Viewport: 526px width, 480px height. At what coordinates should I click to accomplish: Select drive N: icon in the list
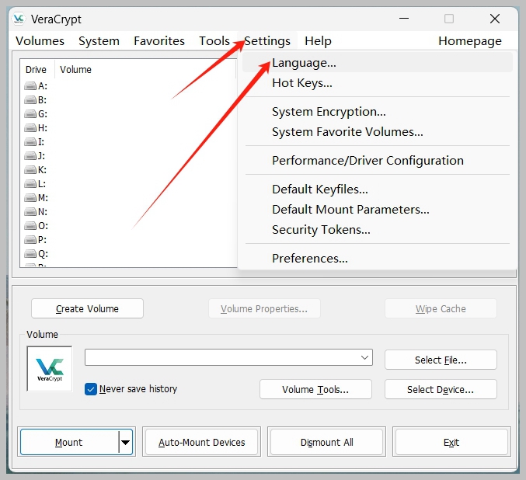[30, 212]
